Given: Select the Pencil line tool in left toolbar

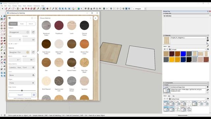Looking at the screenshot, I should click(2, 23).
